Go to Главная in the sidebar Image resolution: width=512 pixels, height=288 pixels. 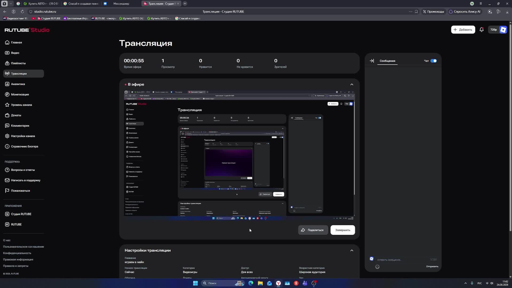(x=23, y=42)
